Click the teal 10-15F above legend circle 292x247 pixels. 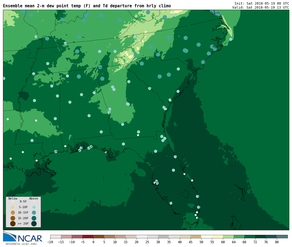click(x=34, y=213)
